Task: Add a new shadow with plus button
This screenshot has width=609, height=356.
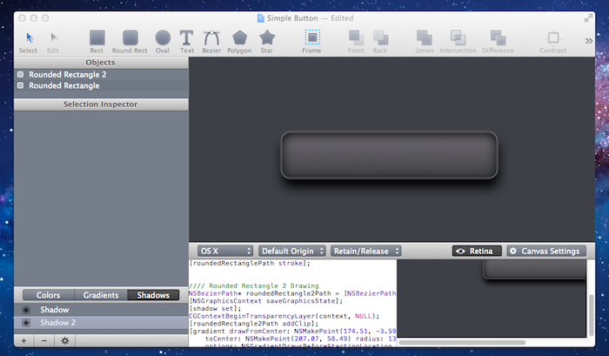Action: click(x=23, y=341)
